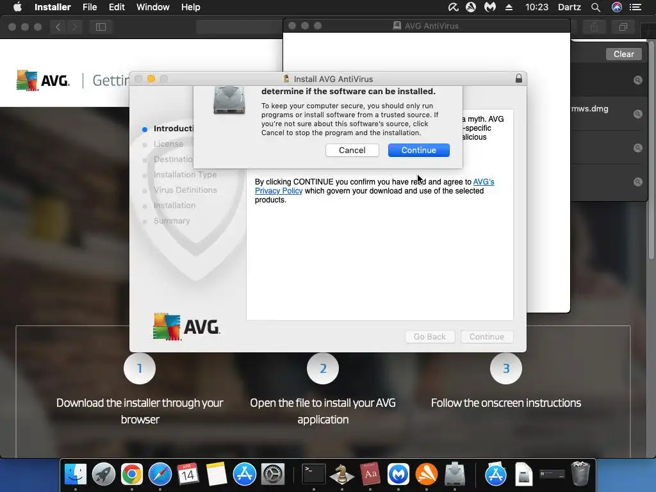The height and width of the screenshot is (492, 656).
Task: Go back in the Safari window
Action: [x=58, y=27]
